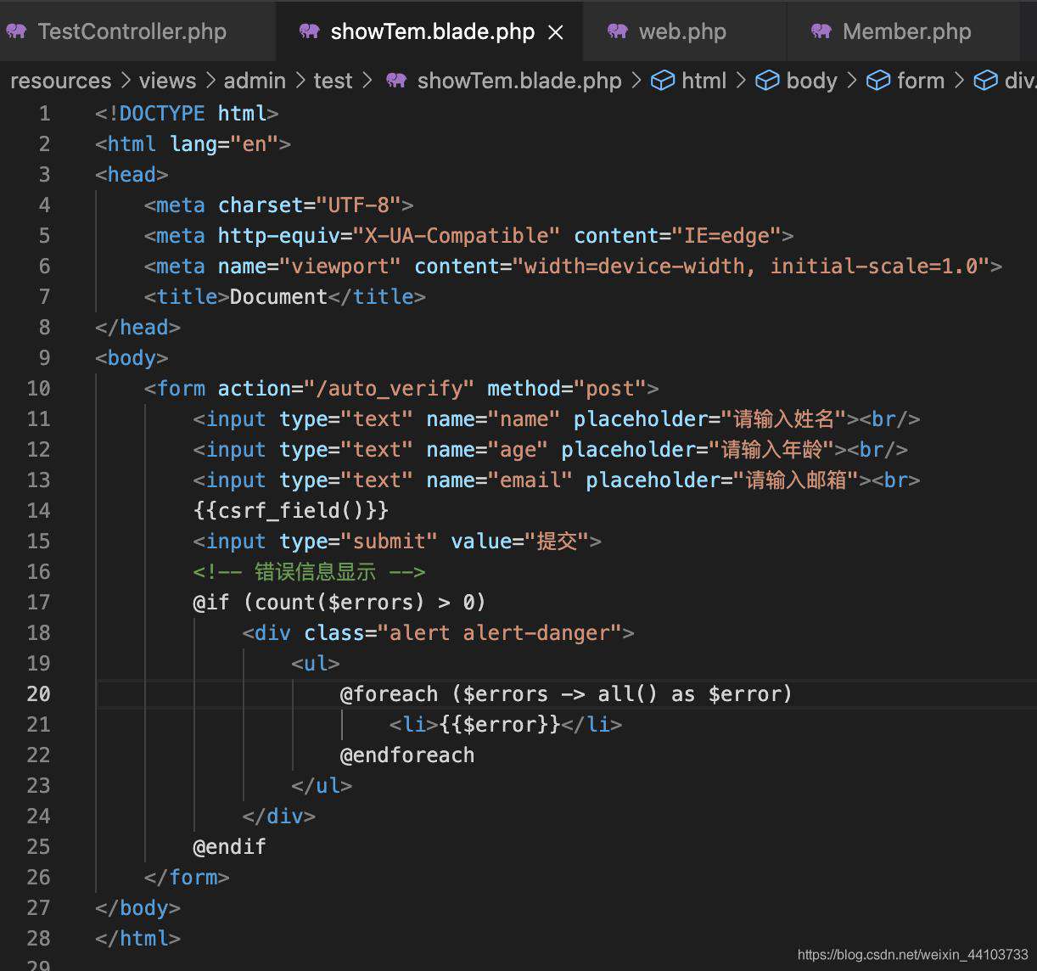Click the closing </html> tag

[137, 939]
